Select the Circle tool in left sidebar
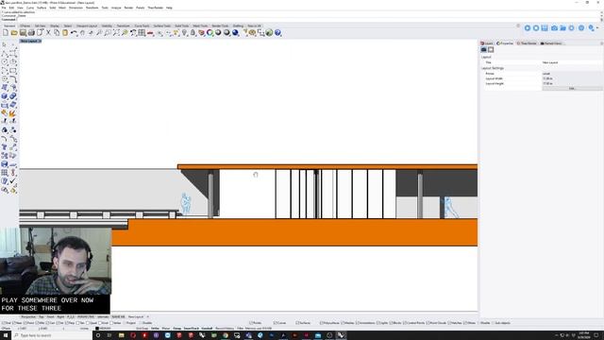 5,62
